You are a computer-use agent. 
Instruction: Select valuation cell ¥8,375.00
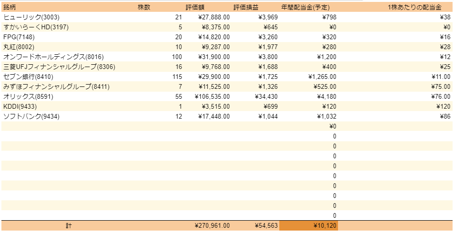[216, 27]
